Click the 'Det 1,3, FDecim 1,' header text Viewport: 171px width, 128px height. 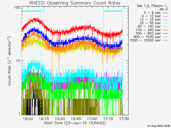click(152, 6)
